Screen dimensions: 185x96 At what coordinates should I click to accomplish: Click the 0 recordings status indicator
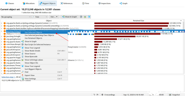pyautogui.click(x=108, y=95)
